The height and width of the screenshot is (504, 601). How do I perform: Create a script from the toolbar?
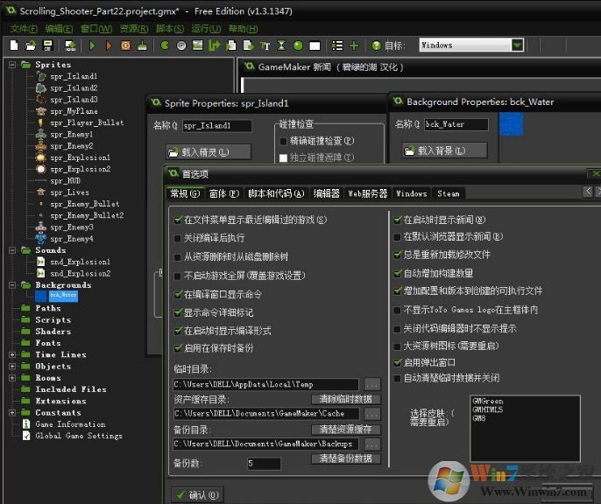click(x=231, y=45)
